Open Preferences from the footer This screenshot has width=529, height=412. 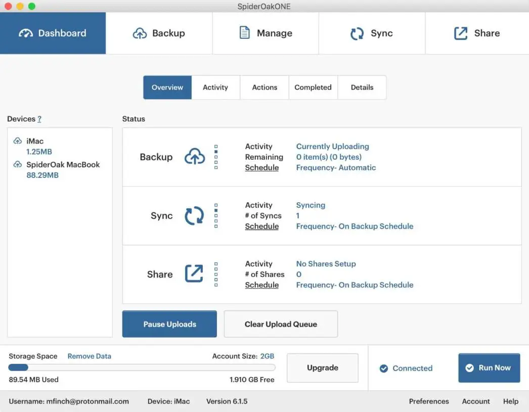click(x=429, y=401)
